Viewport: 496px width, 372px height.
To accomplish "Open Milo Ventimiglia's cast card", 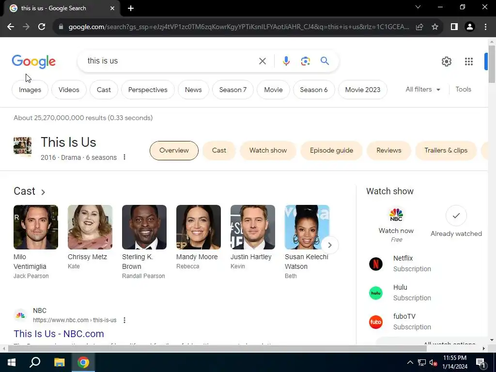I will [x=36, y=242].
